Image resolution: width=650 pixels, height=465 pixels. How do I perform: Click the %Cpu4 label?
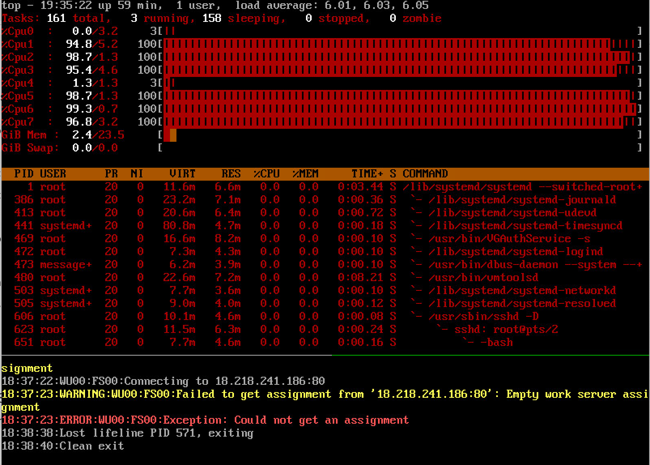[x=17, y=83]
